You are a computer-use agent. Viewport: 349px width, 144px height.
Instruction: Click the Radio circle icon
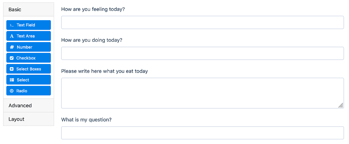coord(12,91)
